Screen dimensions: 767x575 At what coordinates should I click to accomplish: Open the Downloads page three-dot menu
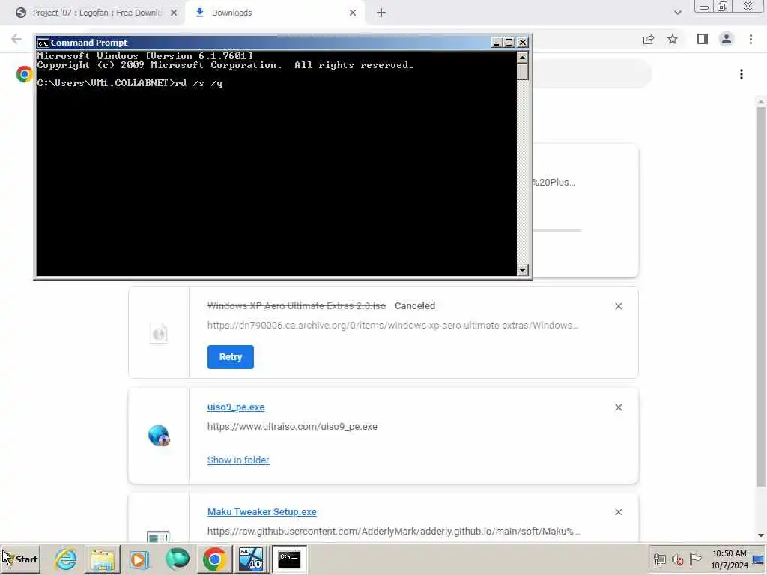(742, 74)
